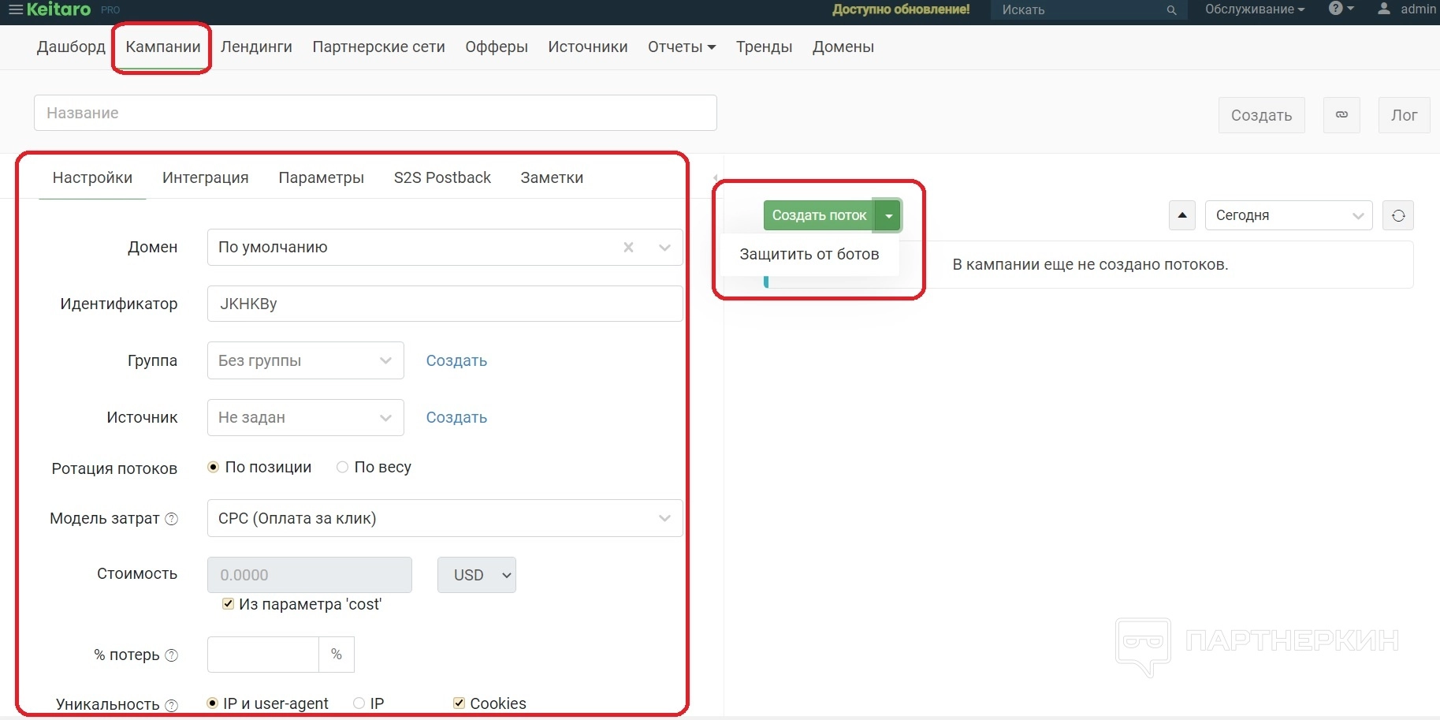Screen dimensions: 1440x720
Task: Show help for Уникальность
Action: tap(171, 705)
